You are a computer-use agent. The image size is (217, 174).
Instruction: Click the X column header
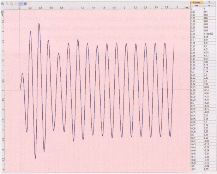click(209, 2)
